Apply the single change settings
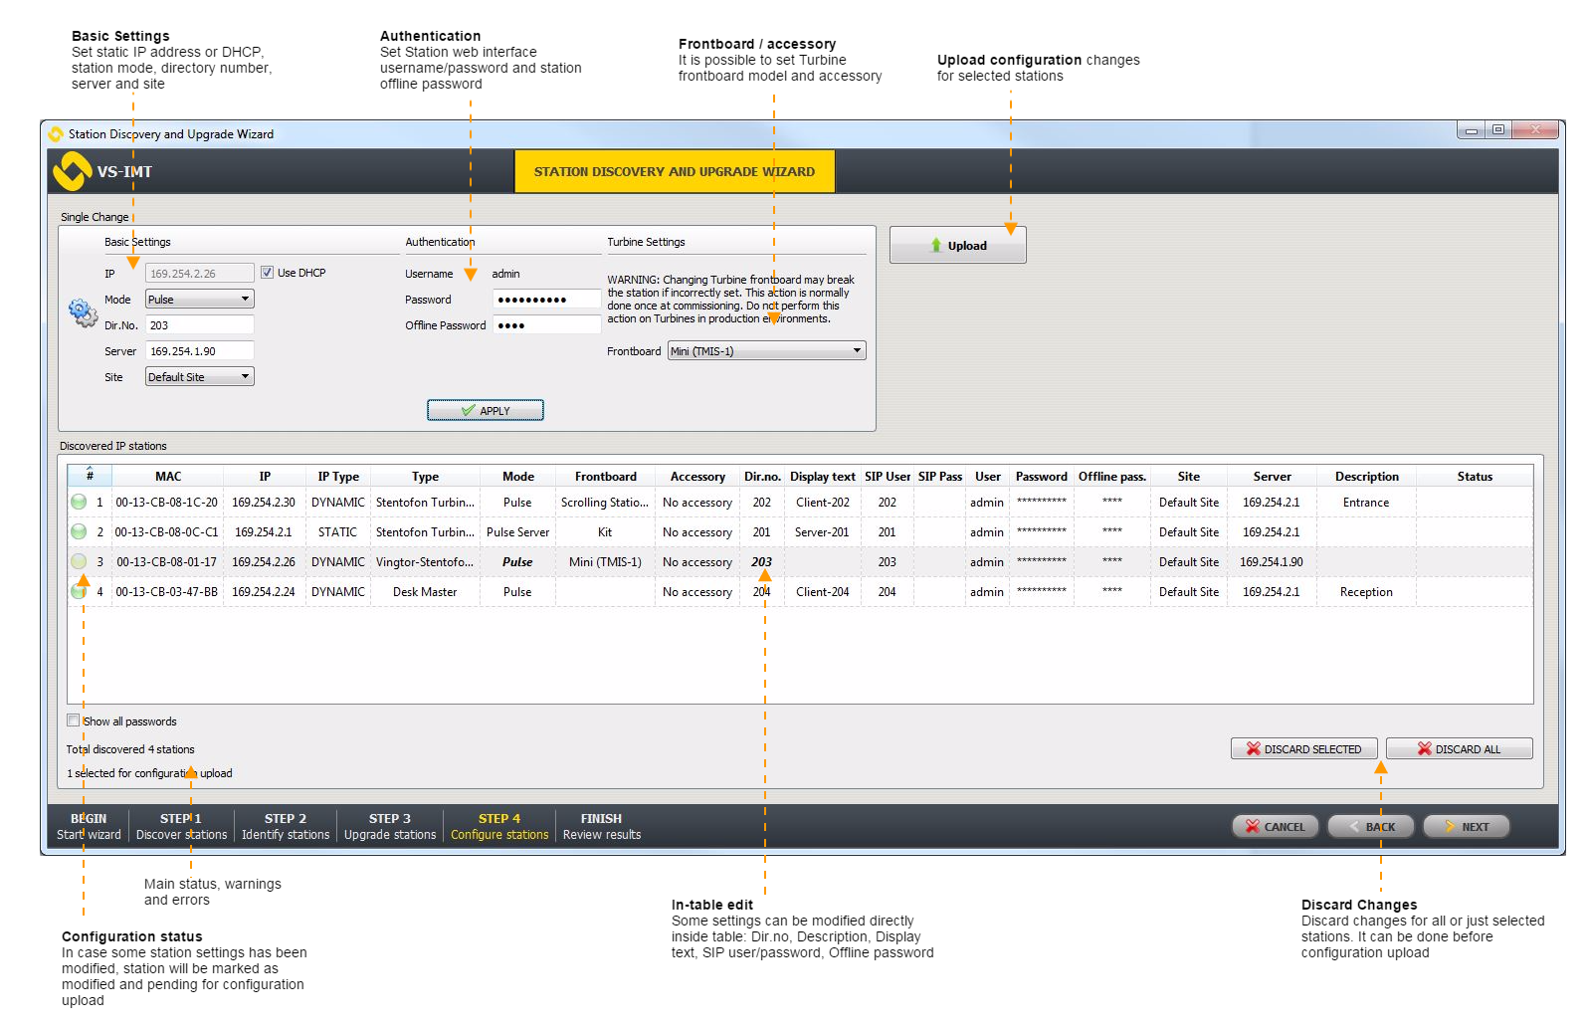This screenshot has width=1586, height=1028. [x=486, y=411]
